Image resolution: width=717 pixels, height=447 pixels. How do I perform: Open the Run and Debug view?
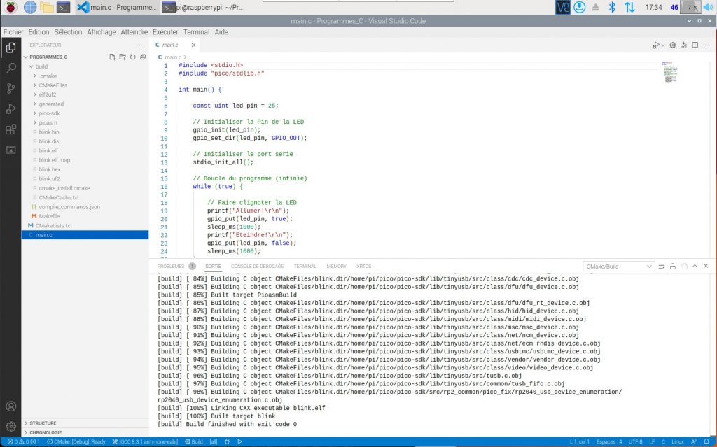11,108
